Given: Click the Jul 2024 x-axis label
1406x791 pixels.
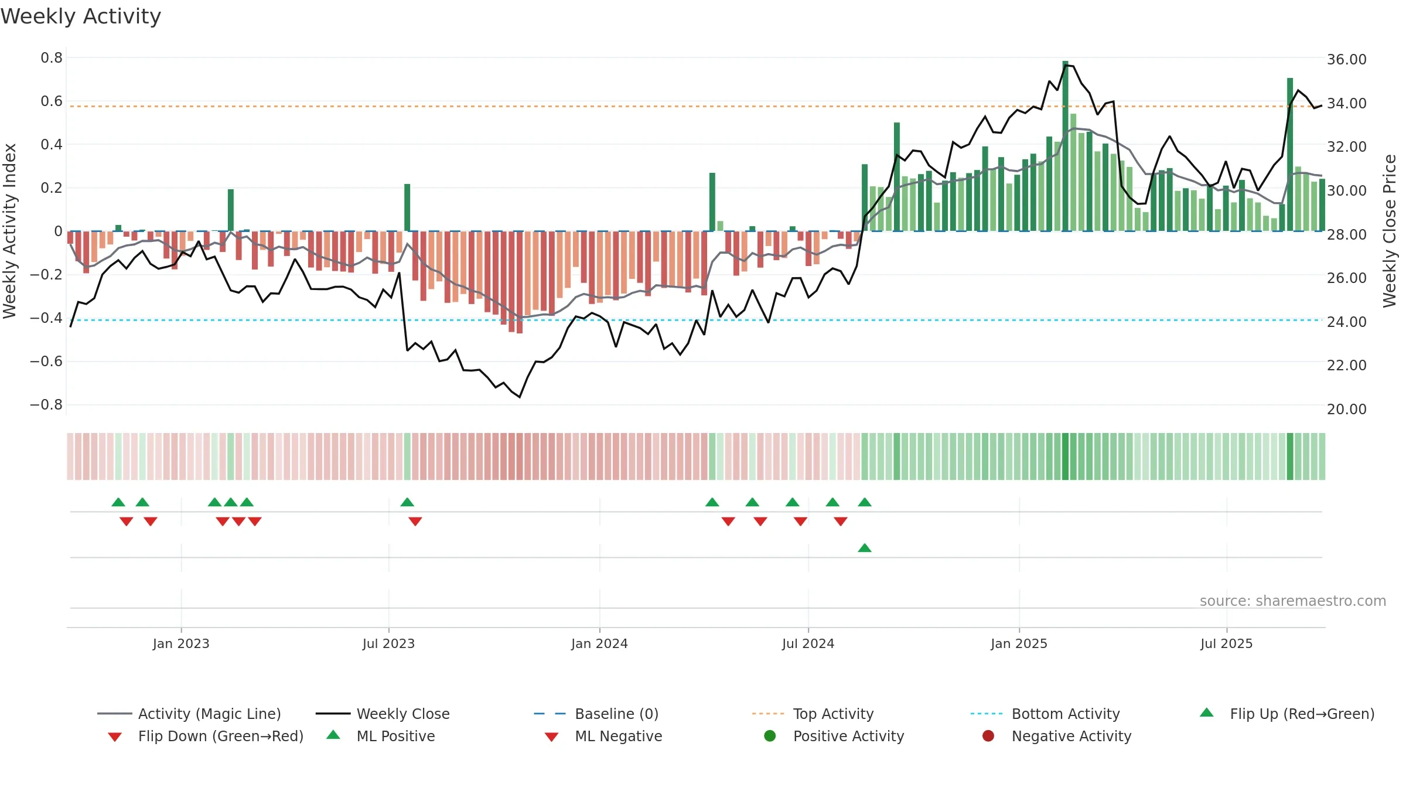Looking at the screenshot, I should point(808,643).
